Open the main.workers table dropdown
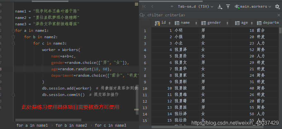 (253, 7)
